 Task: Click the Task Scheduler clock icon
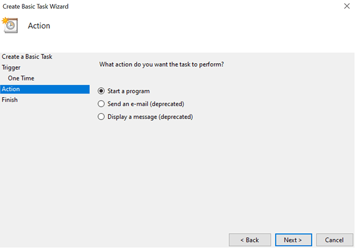(9, 25)
